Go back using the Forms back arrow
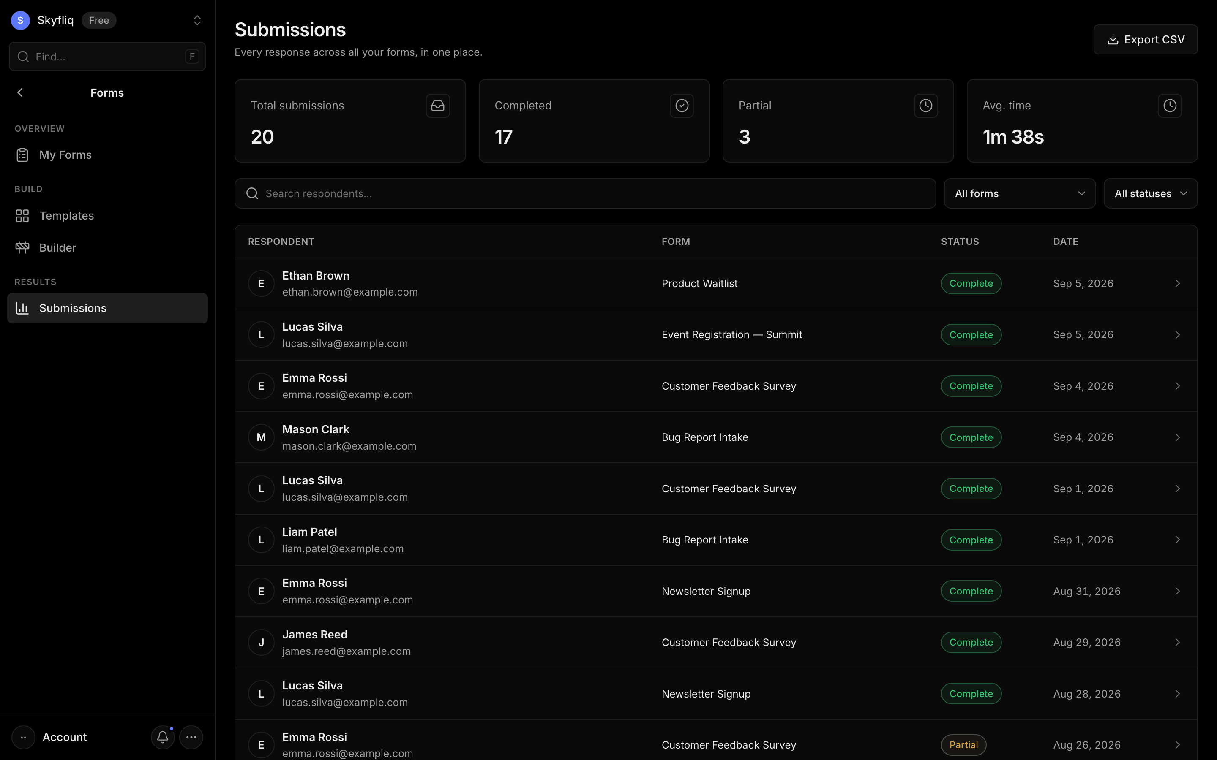1217x760 pixels. click(20, 92)
